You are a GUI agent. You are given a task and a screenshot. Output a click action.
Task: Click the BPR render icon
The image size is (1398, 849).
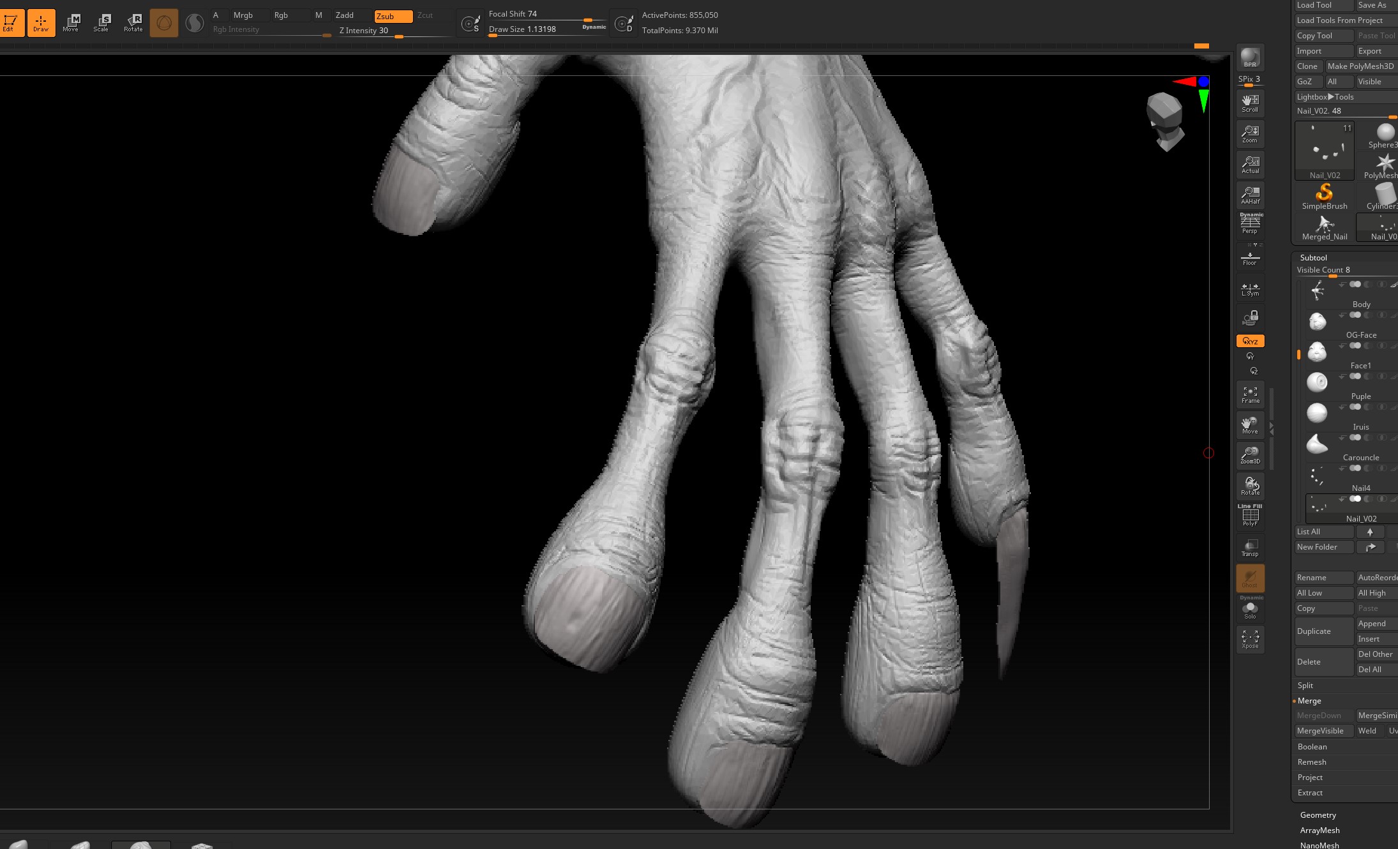coord(1250,58)
